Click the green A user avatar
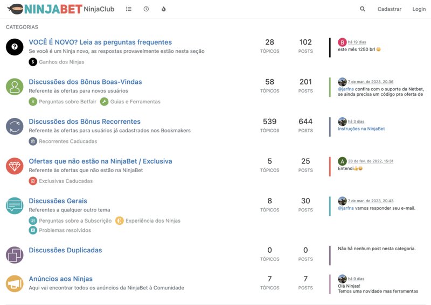Image resolution: width=431 pixels, height=305 pixels. pos(342,161)
